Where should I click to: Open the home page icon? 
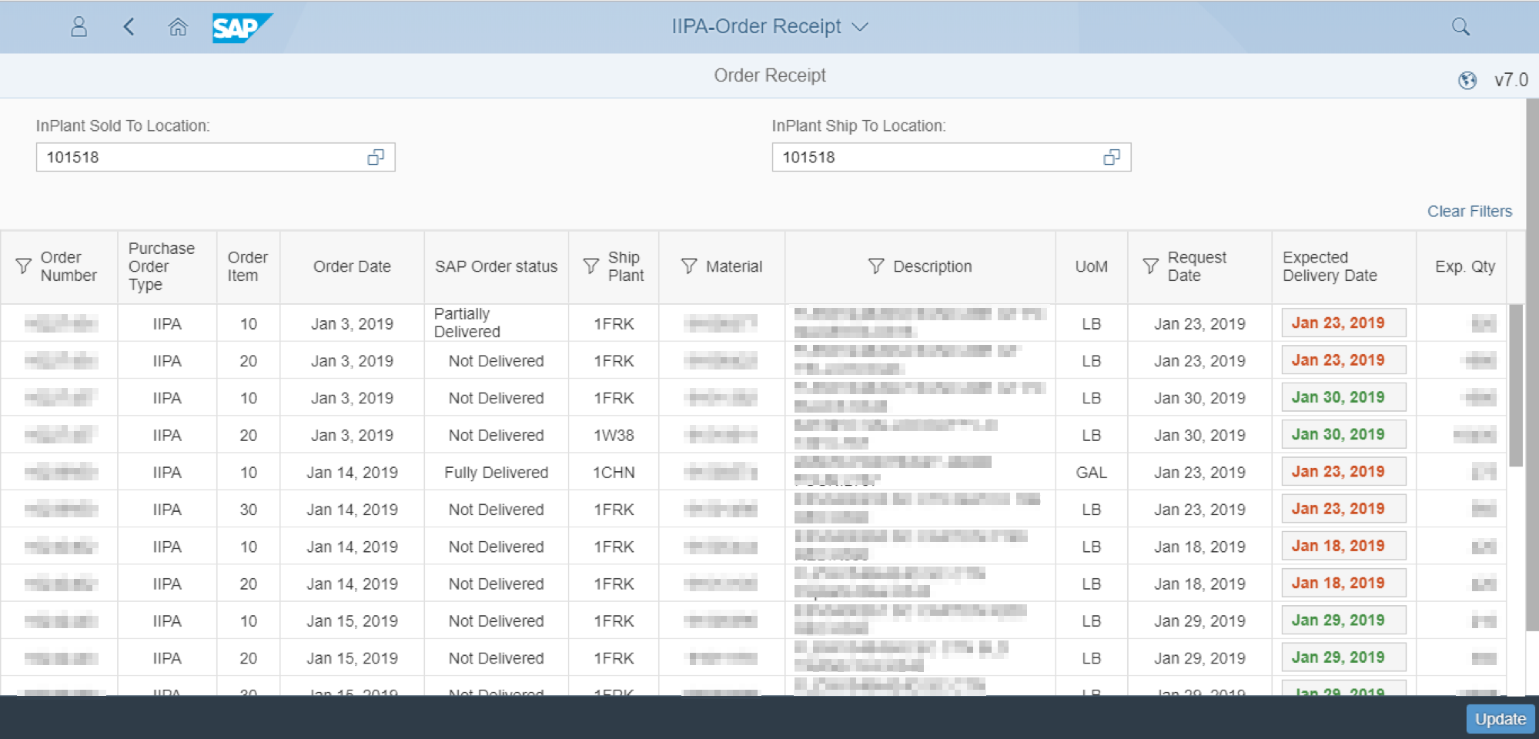coord(178,27)
